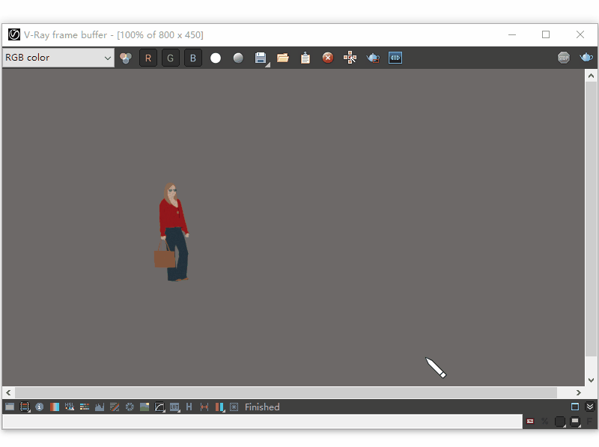Switch to RGB channels with three-circles icon
The image size is (599, 447).
126,58
